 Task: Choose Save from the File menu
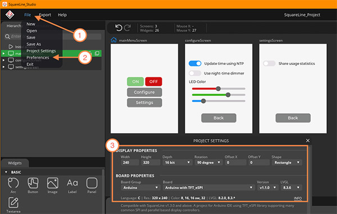(x=31, y=38)
